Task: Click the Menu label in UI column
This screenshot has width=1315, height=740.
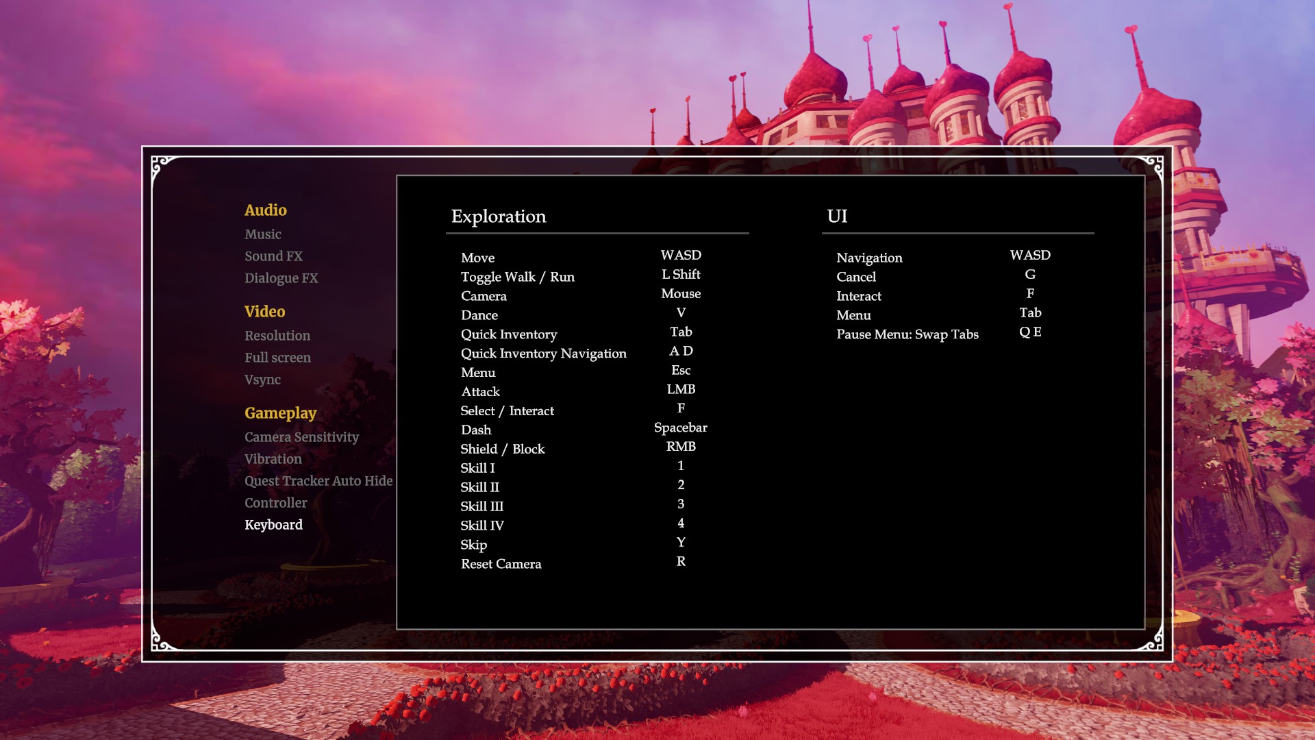Action: coord(853,315)
